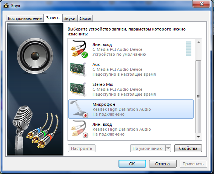This screenshot has height=174, width=214.
Task: Click the scroll down arrow of device list
Action: [199, 137]
